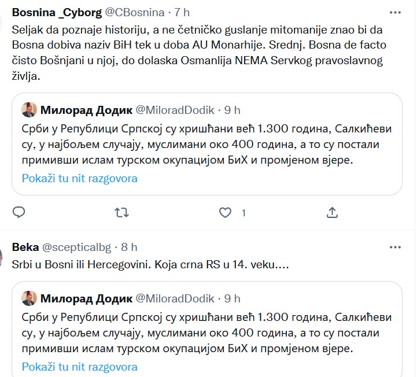
Task: Open @scepticalbg handle
Action: pyautogui.click(x=76, y=247)
